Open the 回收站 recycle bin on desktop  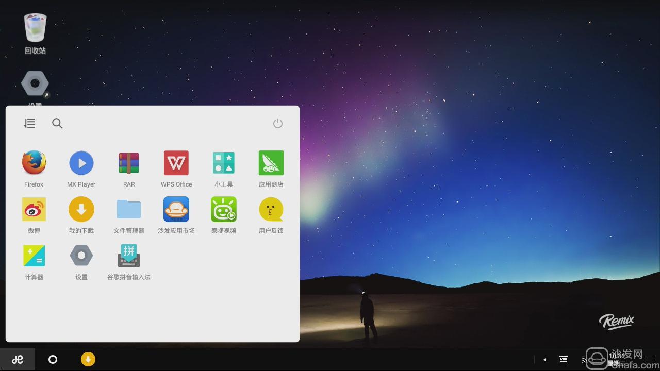(35, 29)
